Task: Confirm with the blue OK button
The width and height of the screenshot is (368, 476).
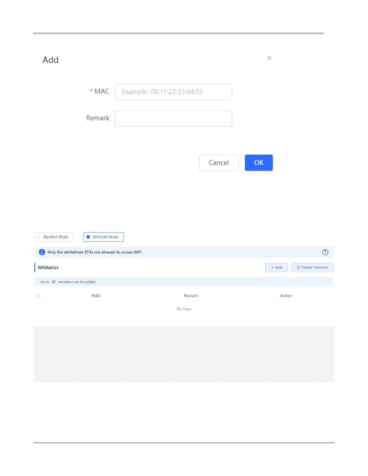Action: click(x=259, y=163)
